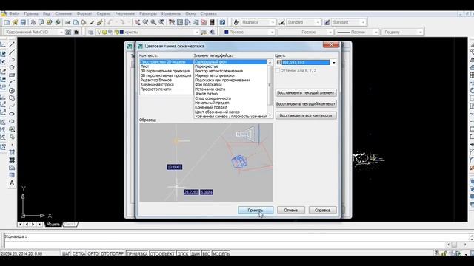Screen dimensions: 474x266
Task: Click the Принять button
Action: coord(256,210)
